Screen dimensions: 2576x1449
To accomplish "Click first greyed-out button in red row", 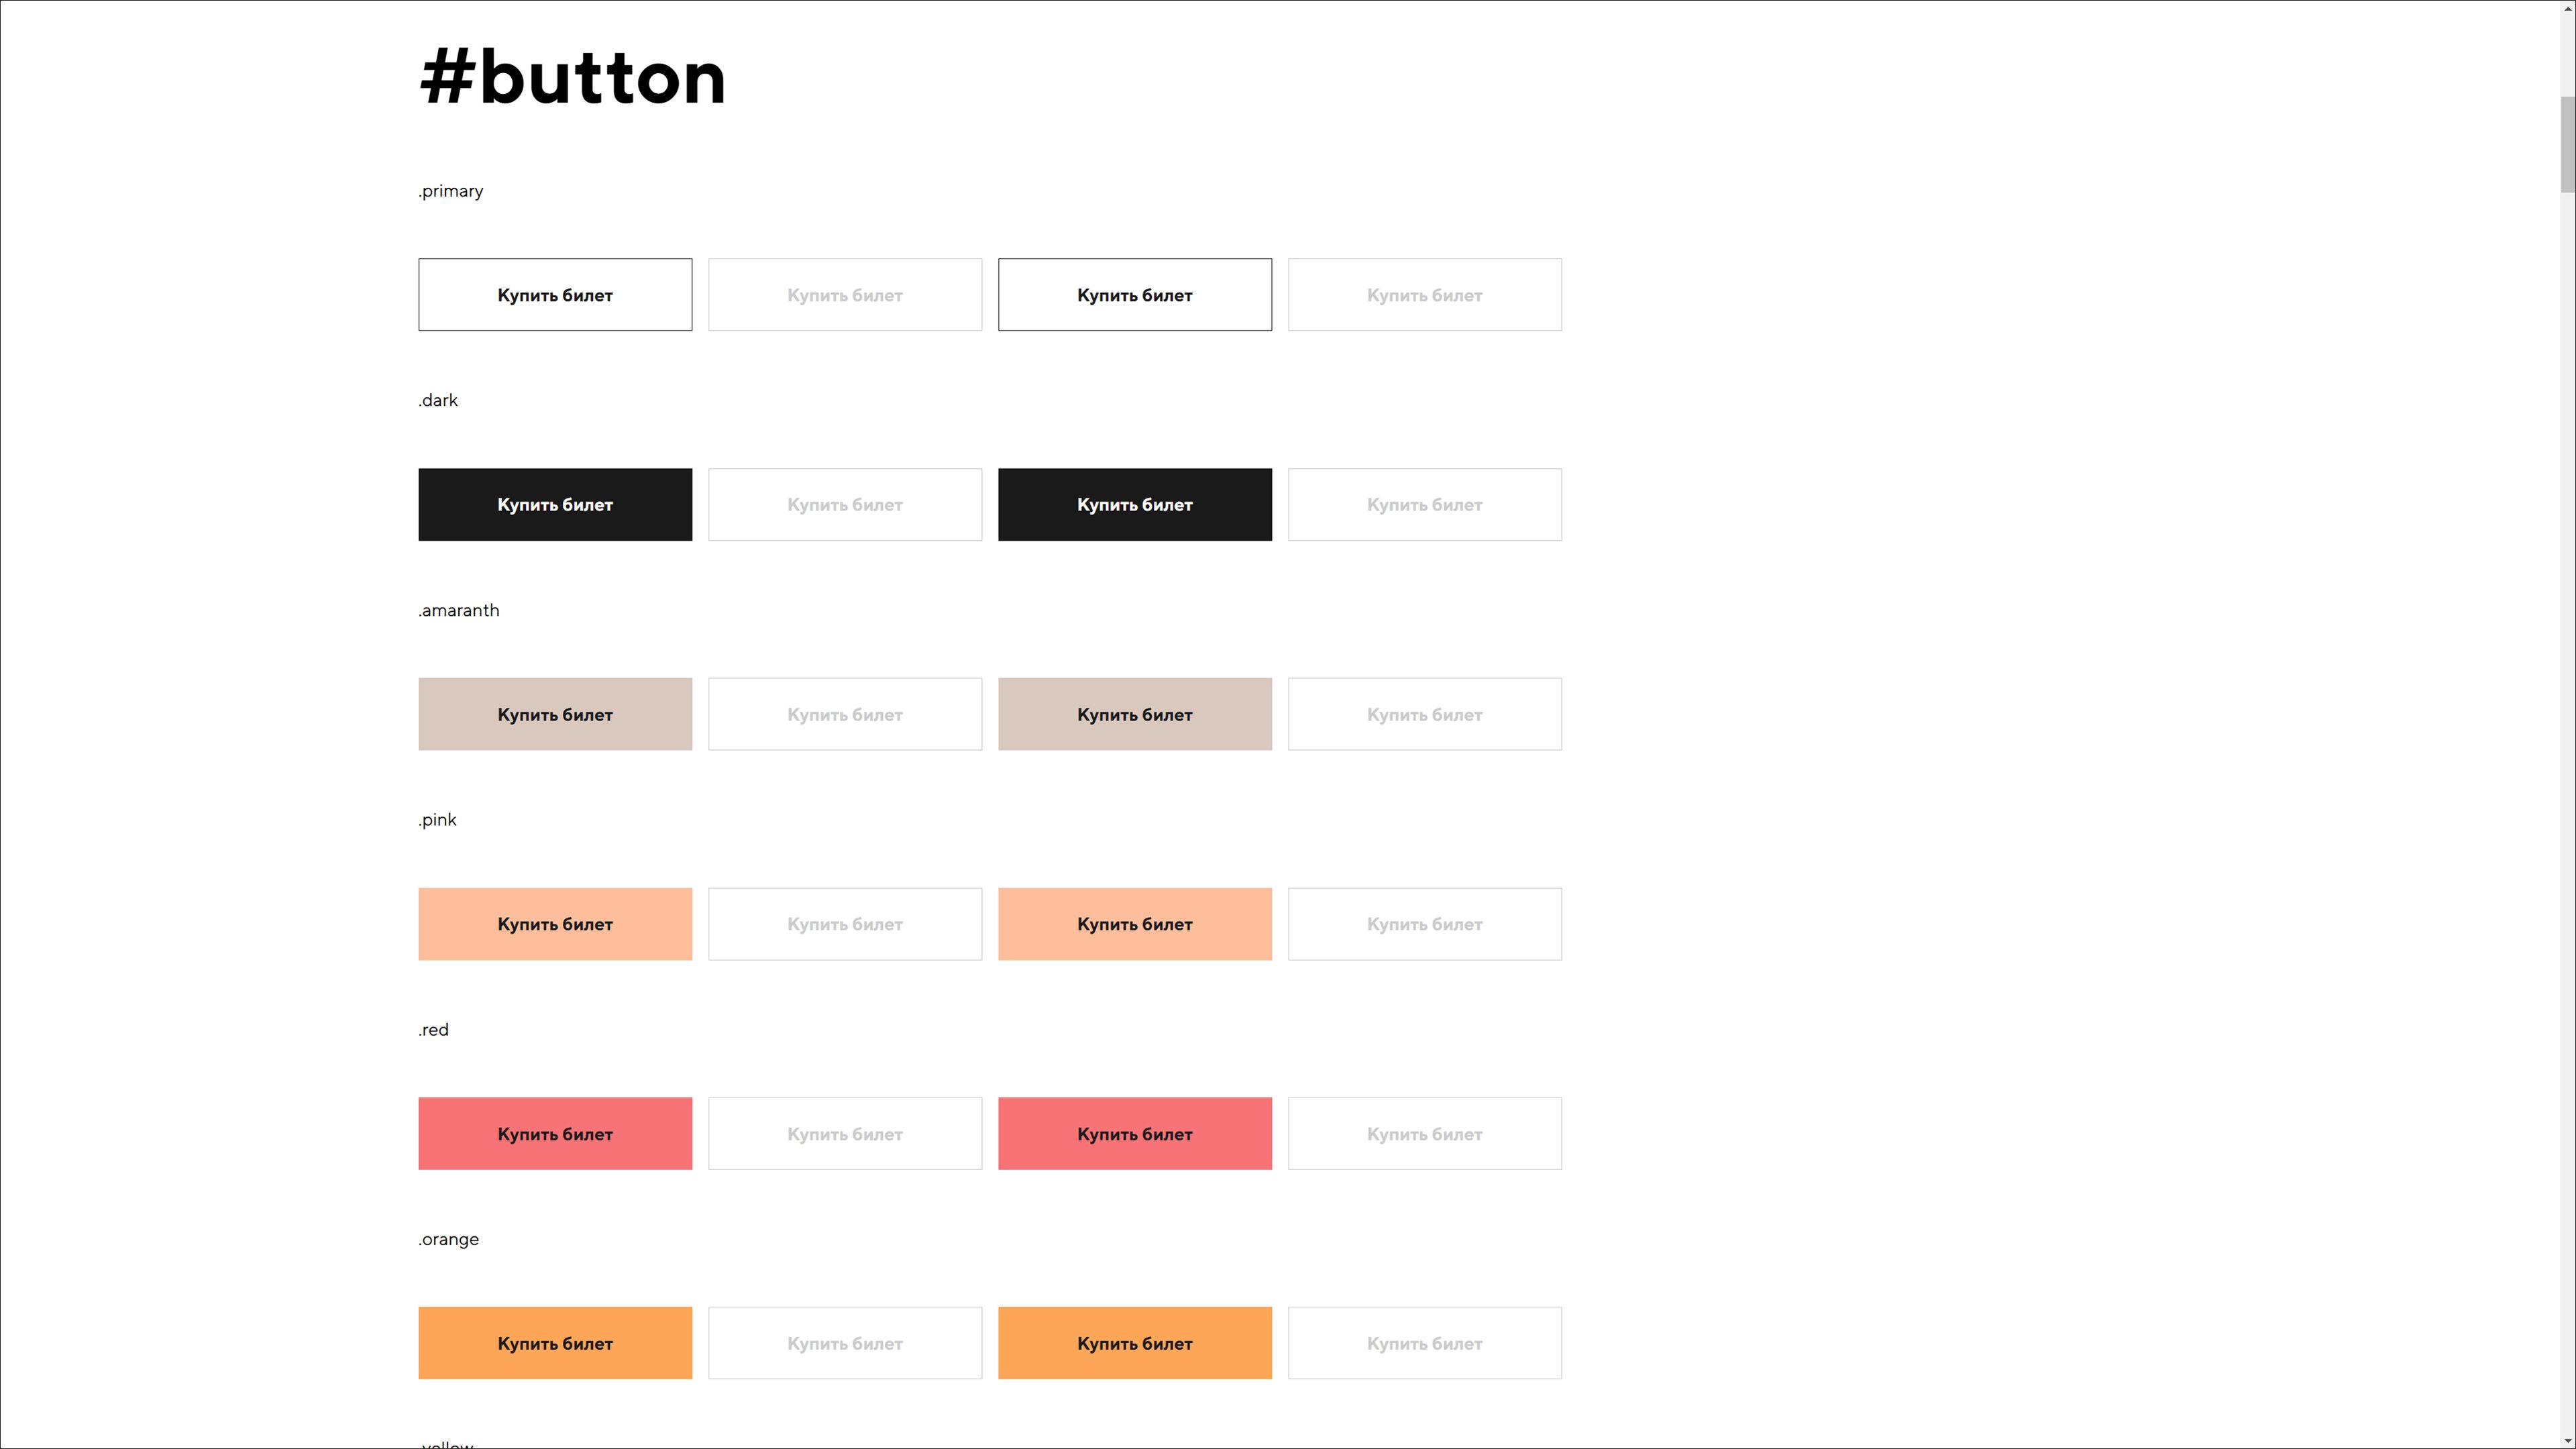I will coord(845,1134).
